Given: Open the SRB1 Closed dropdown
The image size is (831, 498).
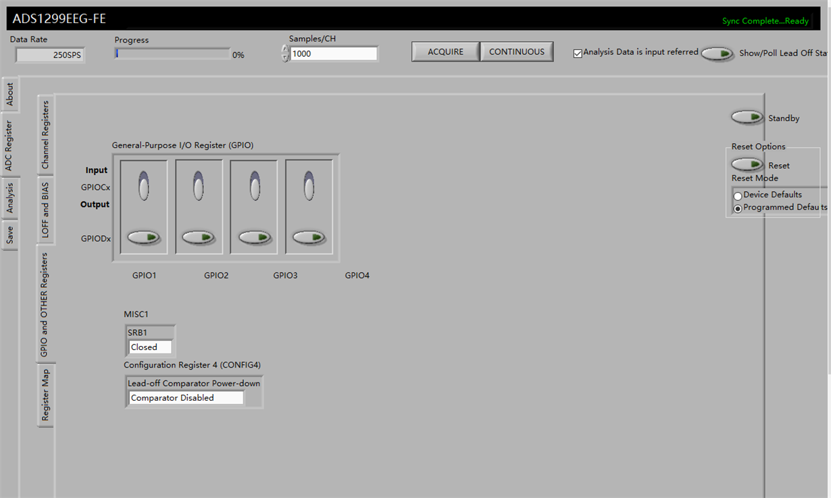Looking at the screenshot, I should (x=150, y=347).
